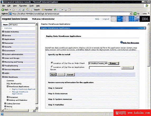Click the Refresh page icon
The height and width of the screenshot is (116, 151).
(x=23, y=10)
